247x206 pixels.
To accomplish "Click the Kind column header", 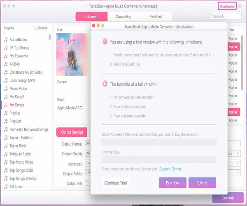I will click(x=231, y=30).
